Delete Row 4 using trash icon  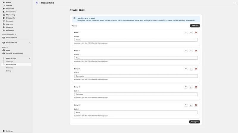tap(196, 87)
